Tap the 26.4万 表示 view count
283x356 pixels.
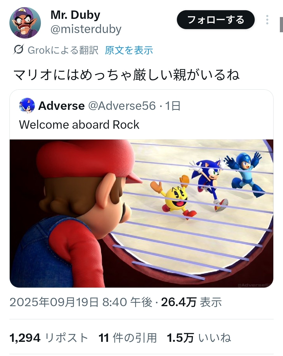191,302
